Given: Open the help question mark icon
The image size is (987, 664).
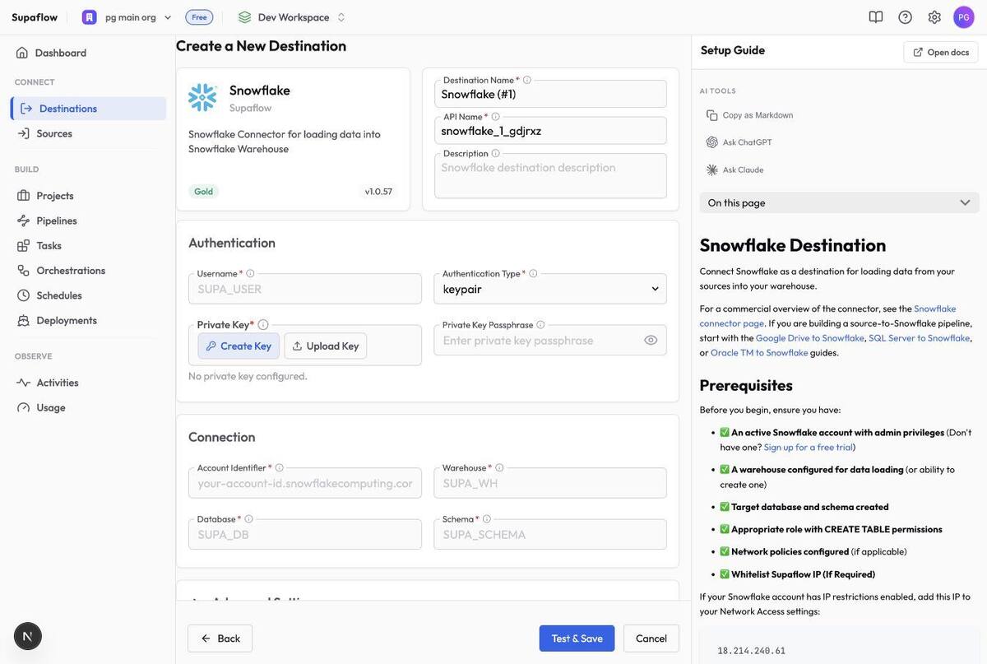Looking at the screenshot, I should [x=906, y=17].
